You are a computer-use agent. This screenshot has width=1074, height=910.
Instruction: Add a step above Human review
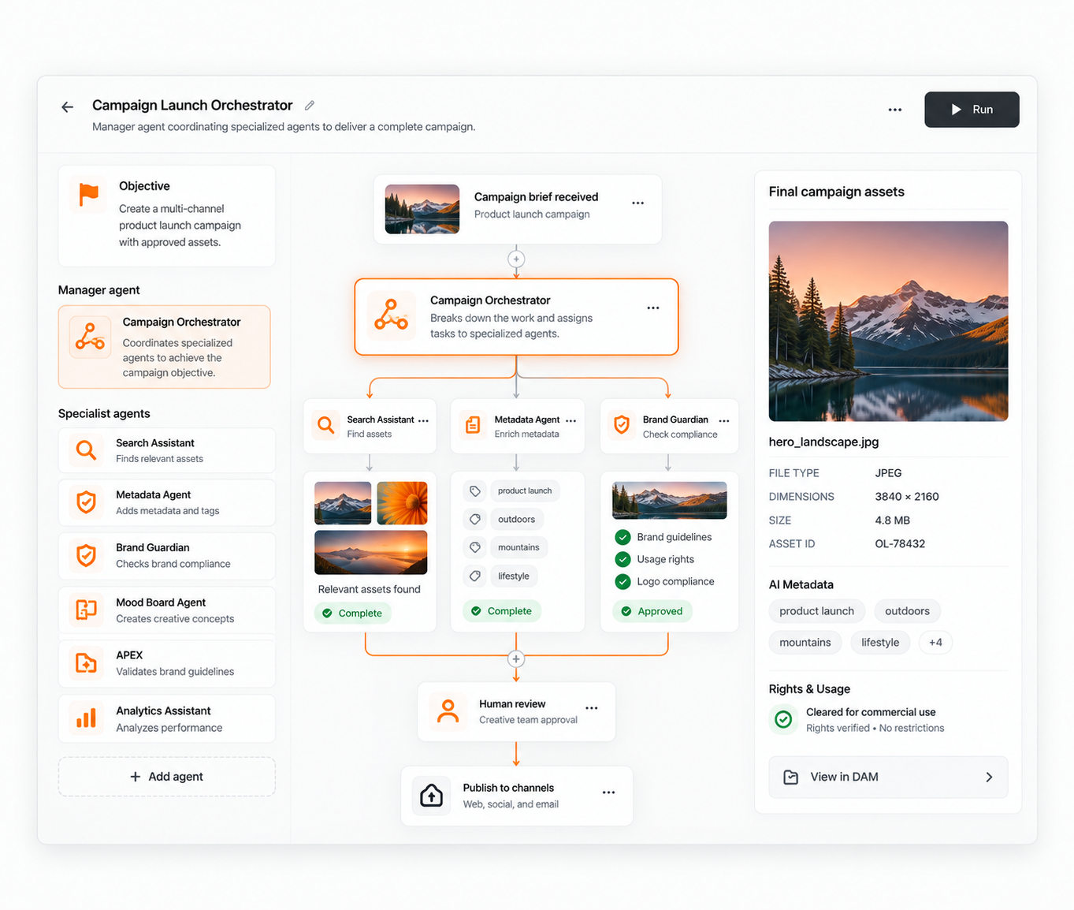tap(516, 659)
